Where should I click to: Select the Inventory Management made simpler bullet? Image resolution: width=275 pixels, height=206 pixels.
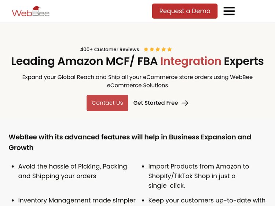(x=77, y=200)
